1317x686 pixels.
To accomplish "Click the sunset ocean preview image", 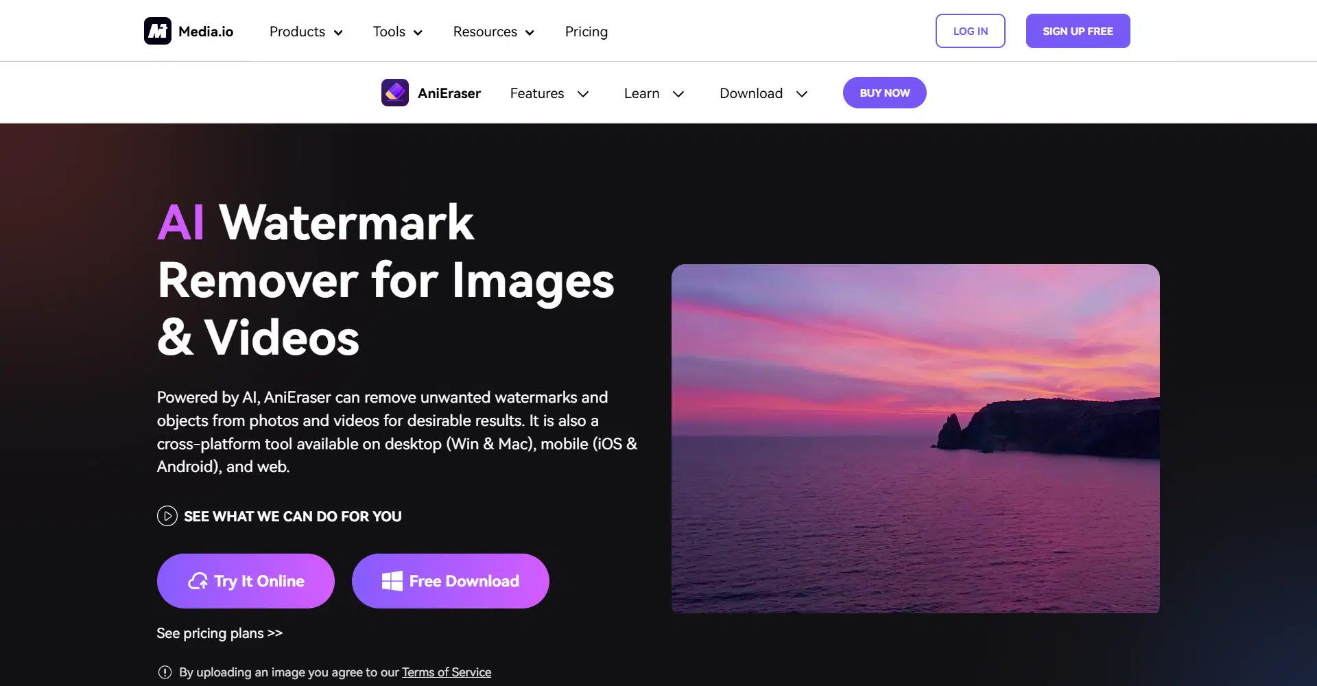I will 915,438.
